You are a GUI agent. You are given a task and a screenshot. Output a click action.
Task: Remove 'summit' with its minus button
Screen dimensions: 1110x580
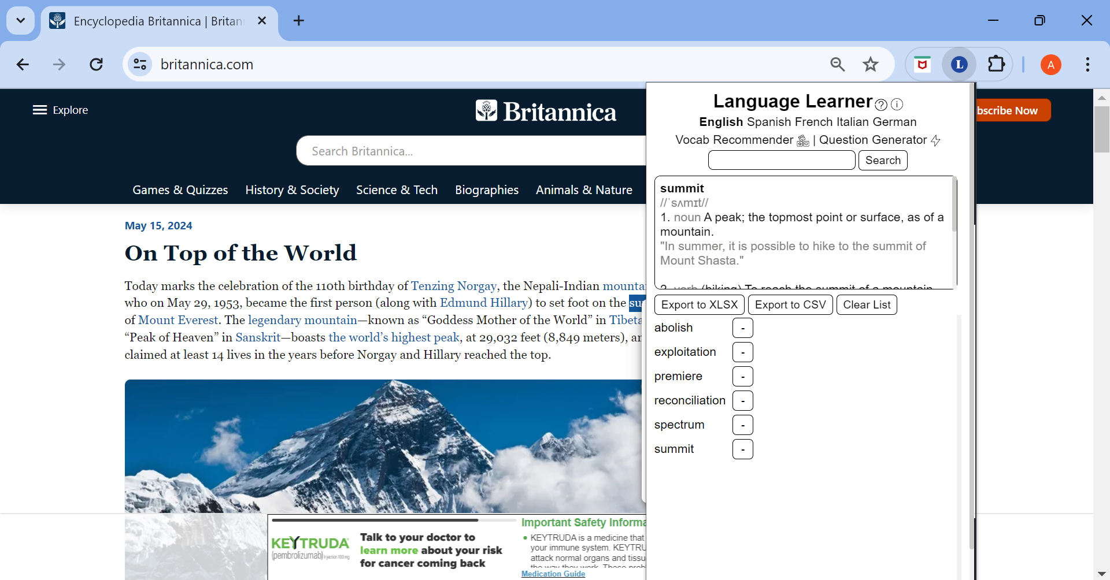coord(743,449)
